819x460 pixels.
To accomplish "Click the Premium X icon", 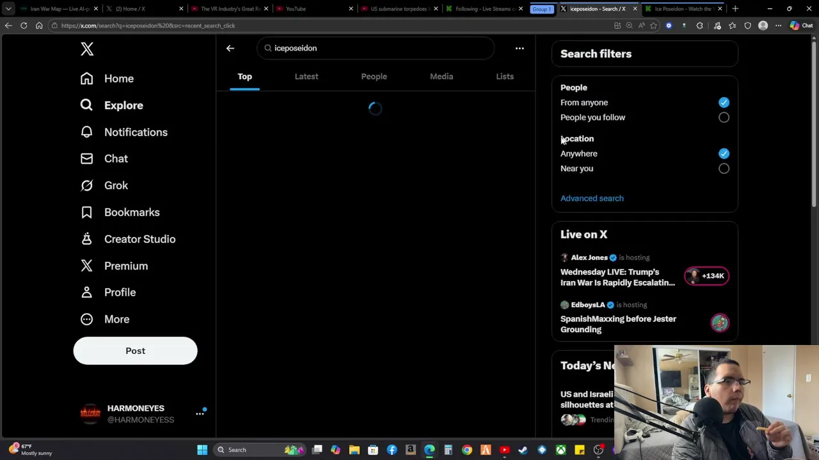I will [86, 266].
